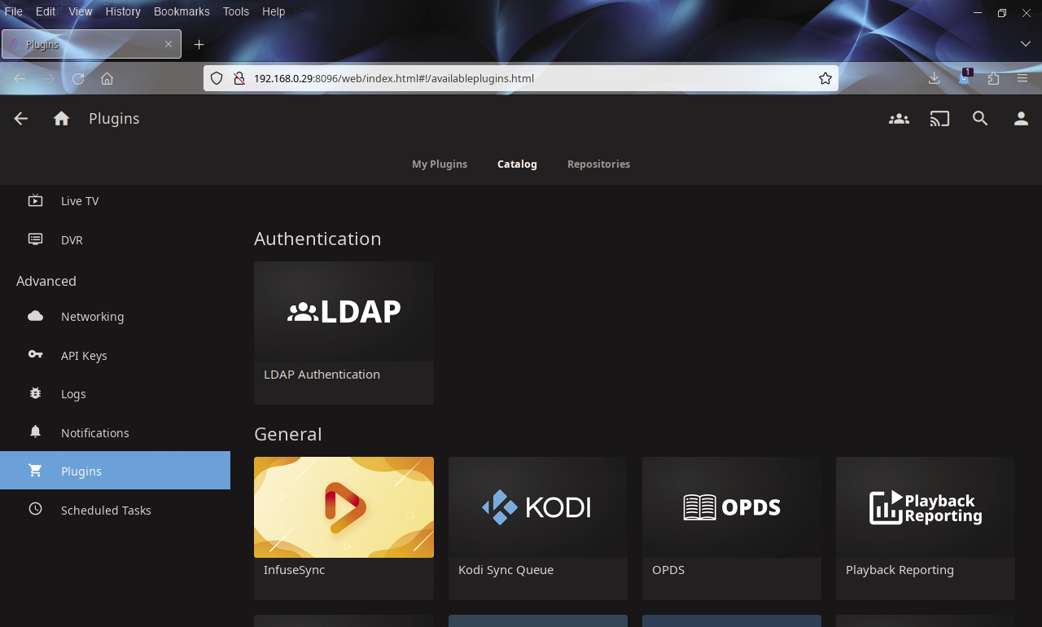This screenshot has height=627, width=1042.
Task: Open DVR settings link
Action: [115, 239]
